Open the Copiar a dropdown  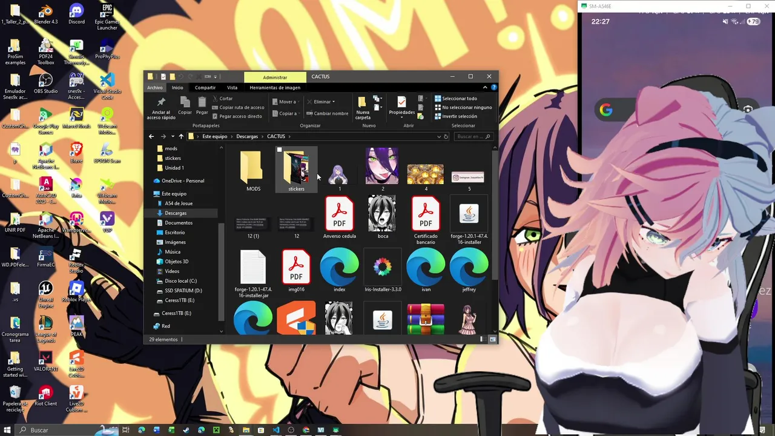(x=285, y=113)
